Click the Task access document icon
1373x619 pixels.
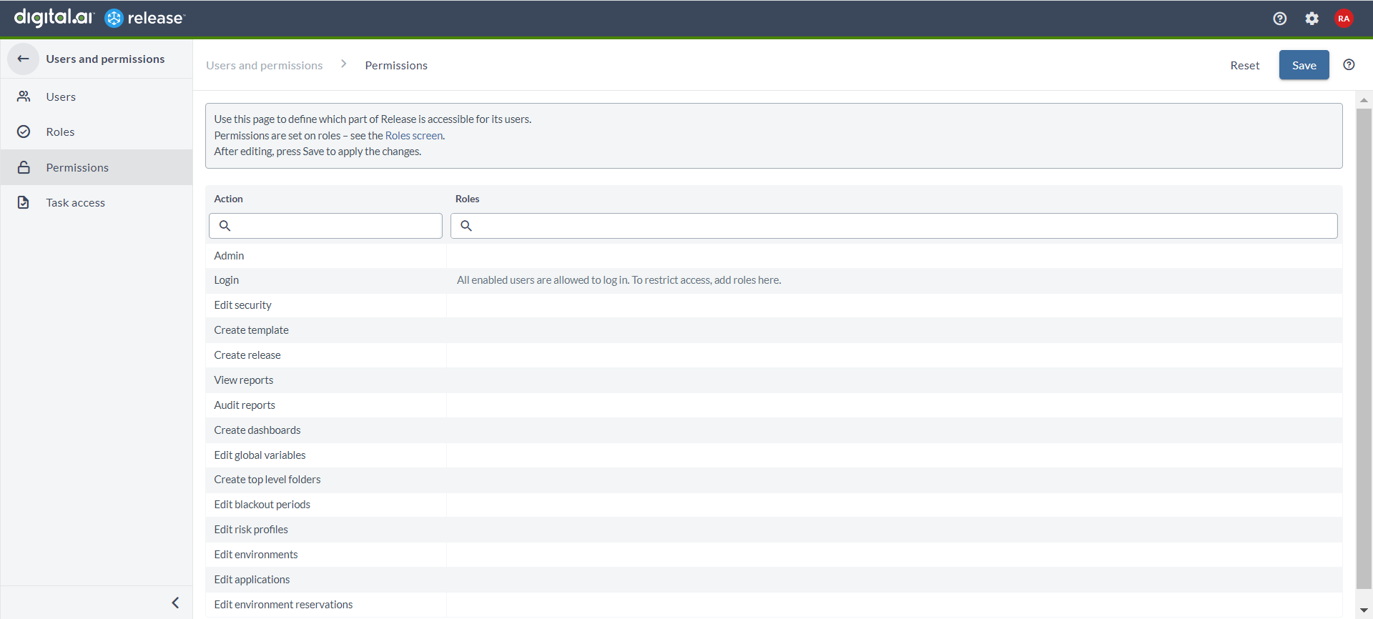(24, 202)
